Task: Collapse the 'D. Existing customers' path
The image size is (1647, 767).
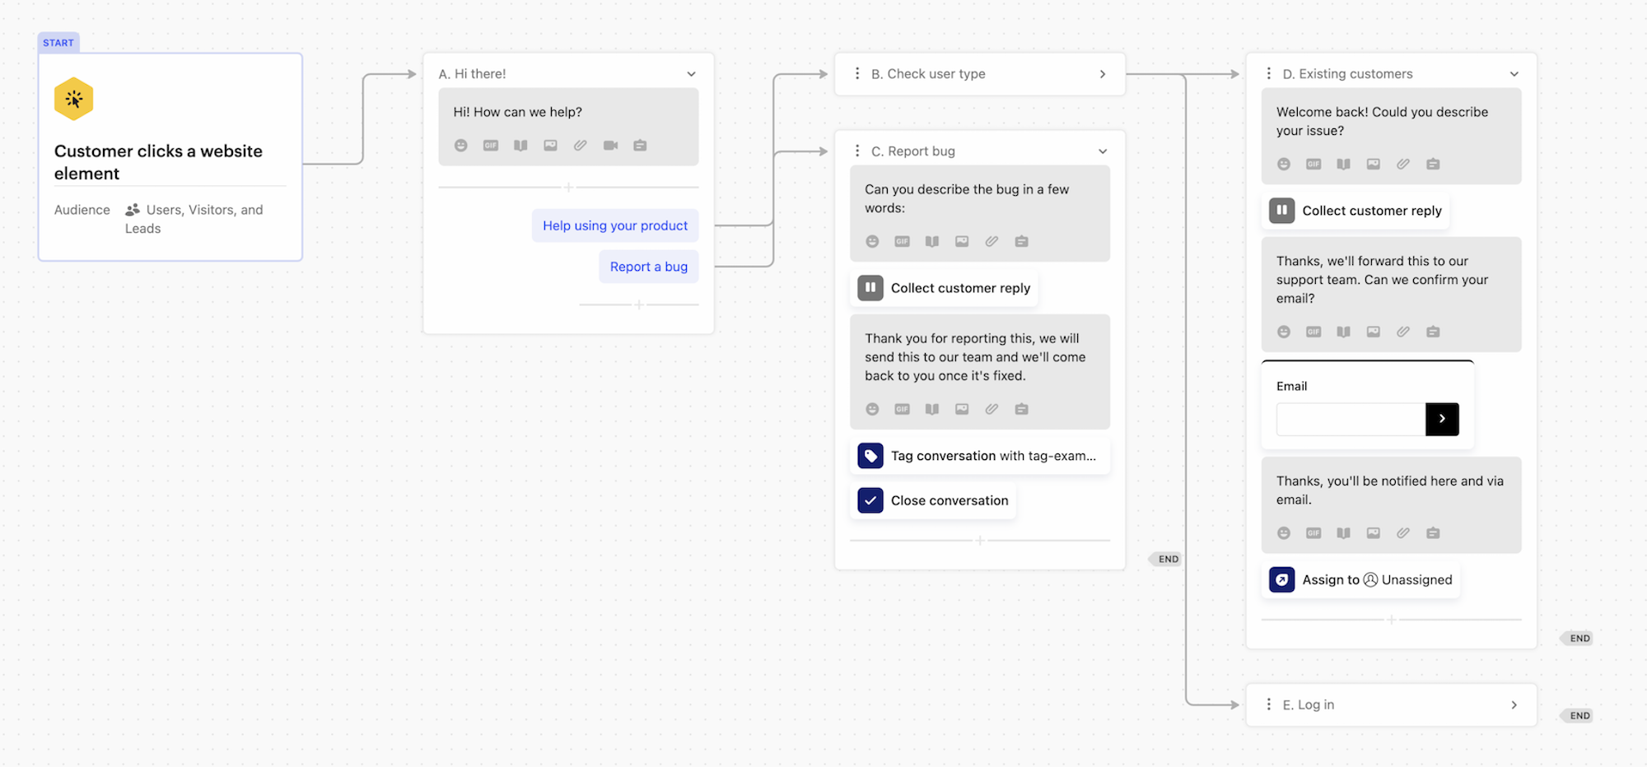Action: click(1514, 73)
